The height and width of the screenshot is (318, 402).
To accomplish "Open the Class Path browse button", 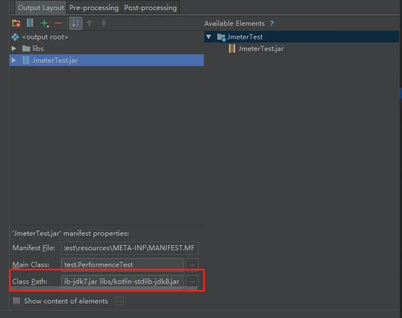I will point(192,281).
